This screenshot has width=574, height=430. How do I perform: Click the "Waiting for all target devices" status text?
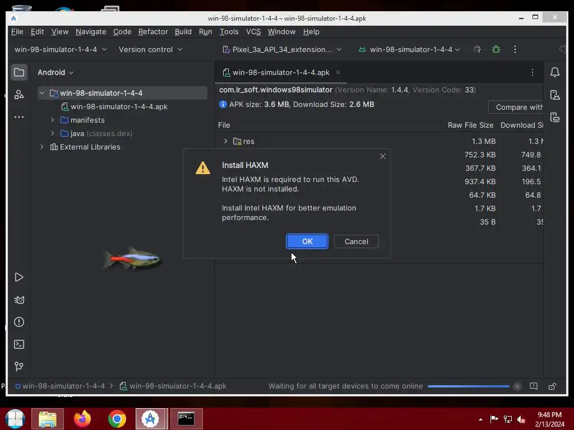[x=345, y=386]
